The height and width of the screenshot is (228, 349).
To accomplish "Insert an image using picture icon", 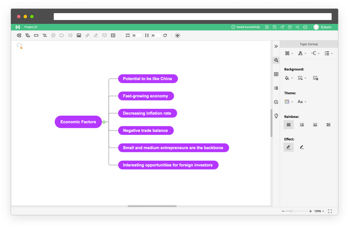I will [79, 35].
